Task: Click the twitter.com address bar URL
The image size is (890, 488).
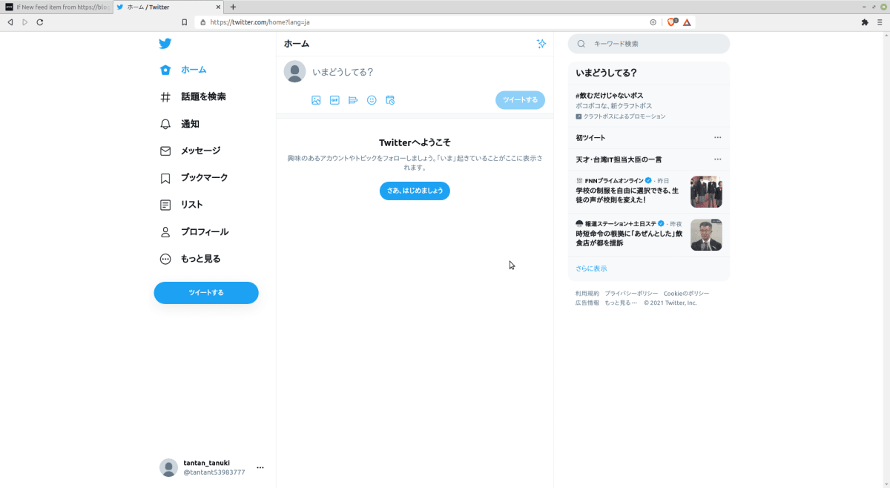Action: coord(260,22)
